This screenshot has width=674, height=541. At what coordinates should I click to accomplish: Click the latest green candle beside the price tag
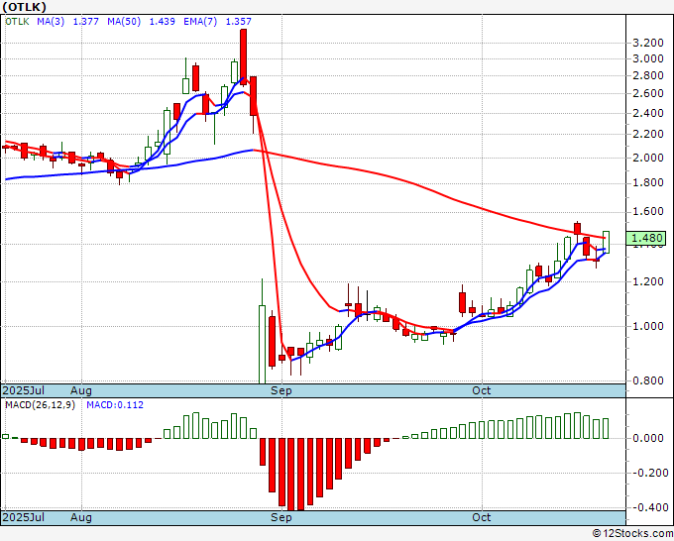point(606,242)
